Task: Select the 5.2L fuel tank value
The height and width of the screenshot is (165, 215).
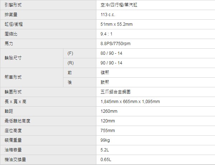Action: [x=105, y=150]
